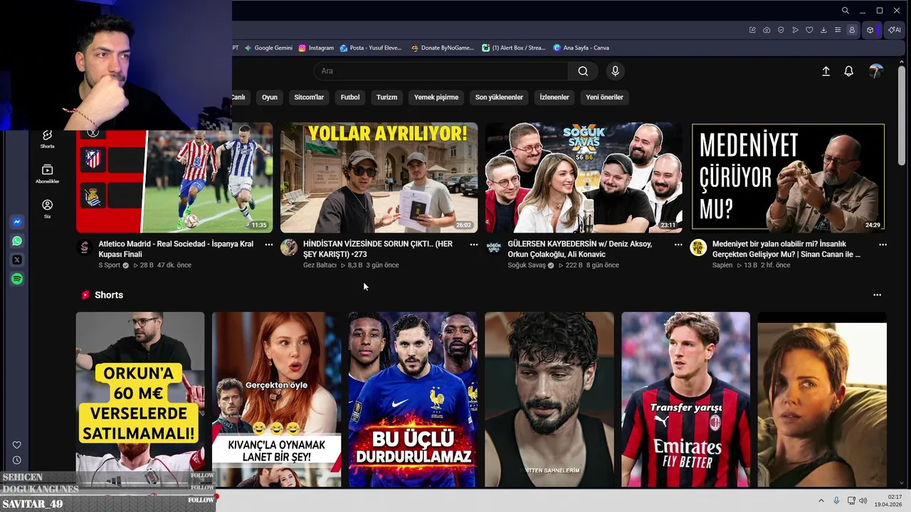Open Transfer yarışı Shorts thumbnail
The width and height of the screenshot is (911, 512).
[x=685, y=400]
